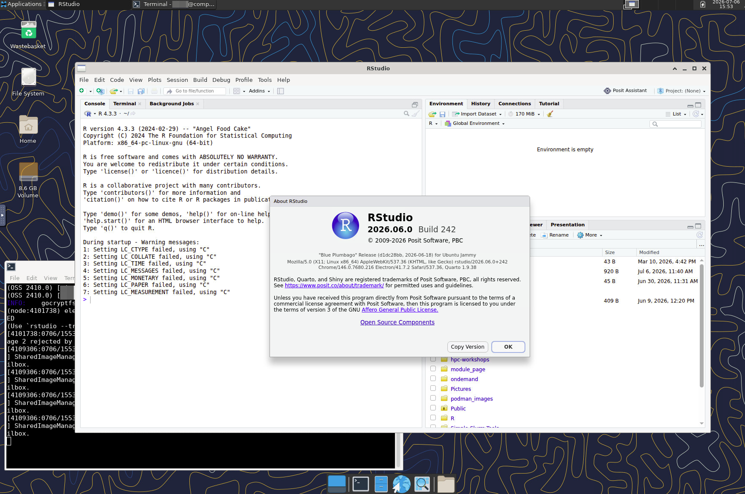
Task: Click the workspace panes grid icon
Action: point(237,91)
